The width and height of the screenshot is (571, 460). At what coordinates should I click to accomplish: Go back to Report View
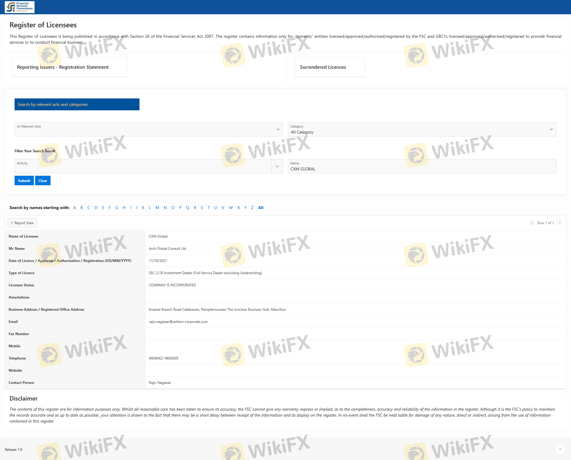(x=22, y=223)
